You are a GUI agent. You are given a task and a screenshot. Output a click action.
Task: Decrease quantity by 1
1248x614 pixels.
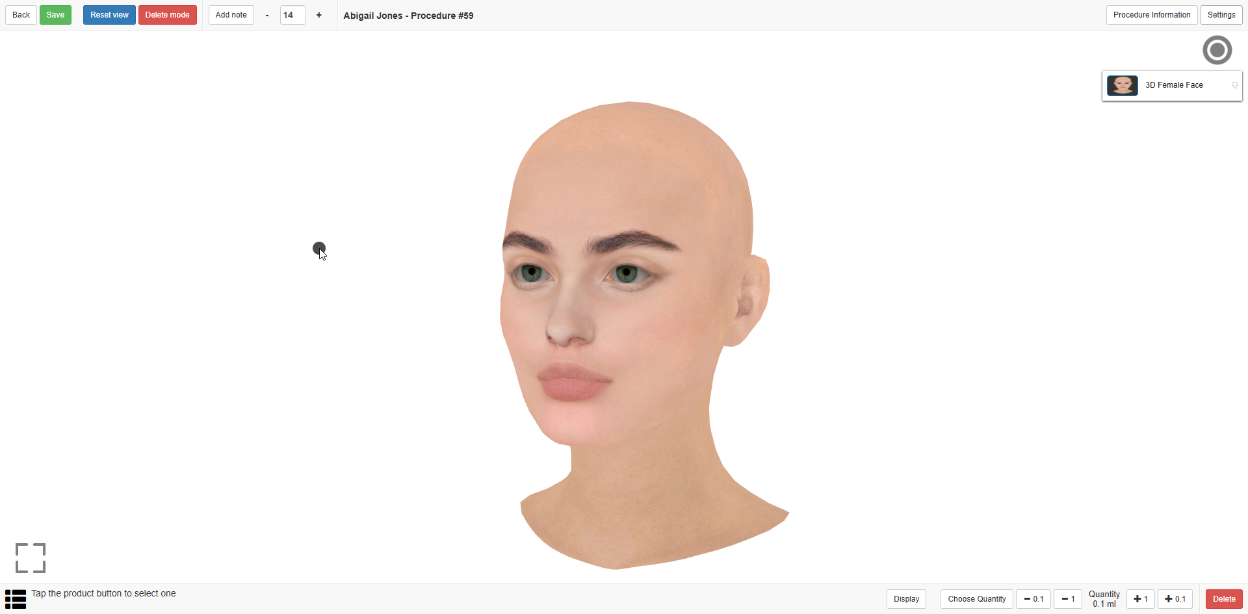coord(1067,599)
